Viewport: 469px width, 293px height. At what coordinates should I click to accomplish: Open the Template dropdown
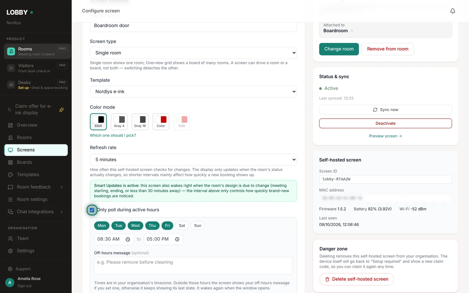(193, 92)
